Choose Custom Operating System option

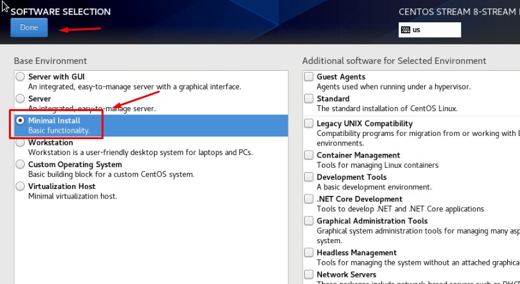pos(20,165)
